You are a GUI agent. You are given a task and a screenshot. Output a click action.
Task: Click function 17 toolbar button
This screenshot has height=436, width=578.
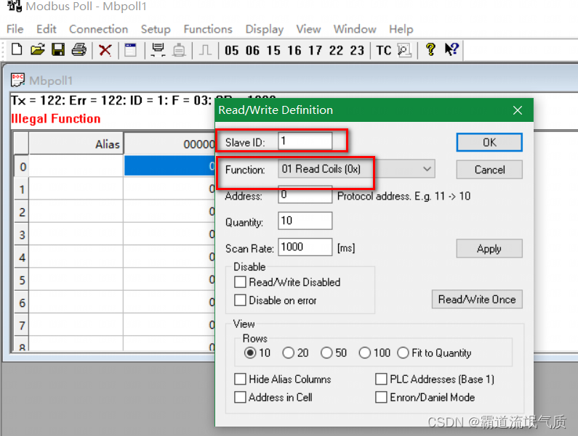click(x=315, y=50)
